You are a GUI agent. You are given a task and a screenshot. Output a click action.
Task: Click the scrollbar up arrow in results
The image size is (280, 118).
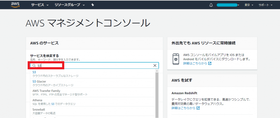pos(157,71)
